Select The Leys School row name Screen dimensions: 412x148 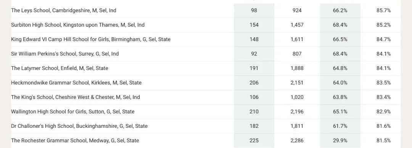(x=64, y=11)
